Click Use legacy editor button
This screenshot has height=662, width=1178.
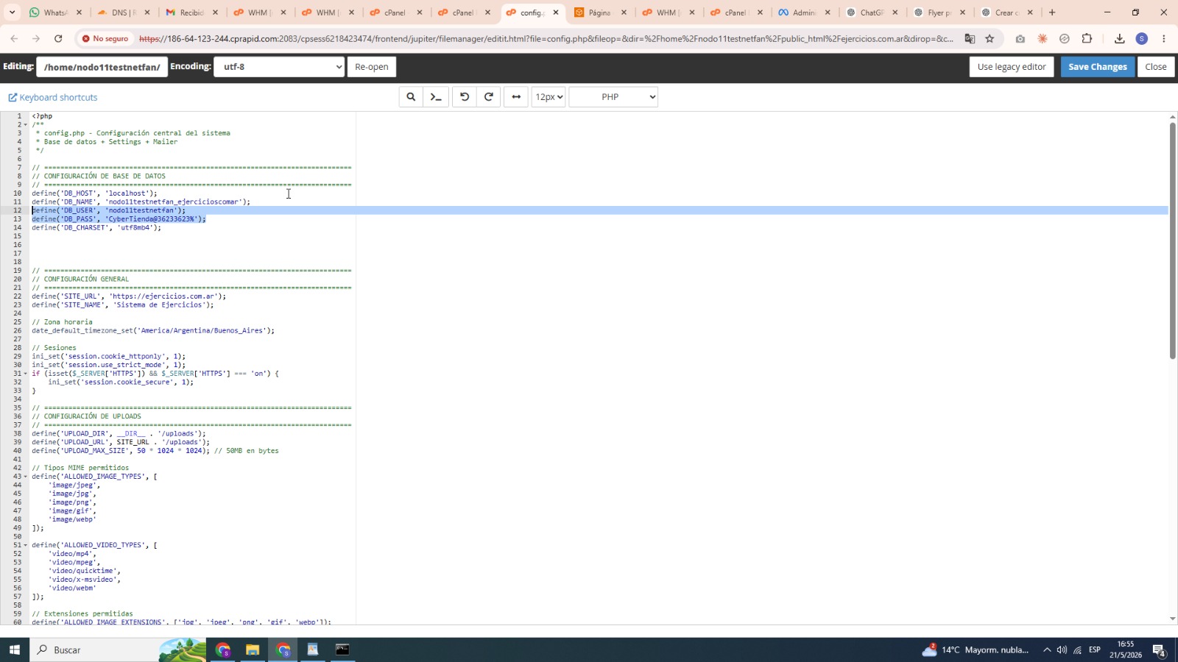click(1012, 67)
